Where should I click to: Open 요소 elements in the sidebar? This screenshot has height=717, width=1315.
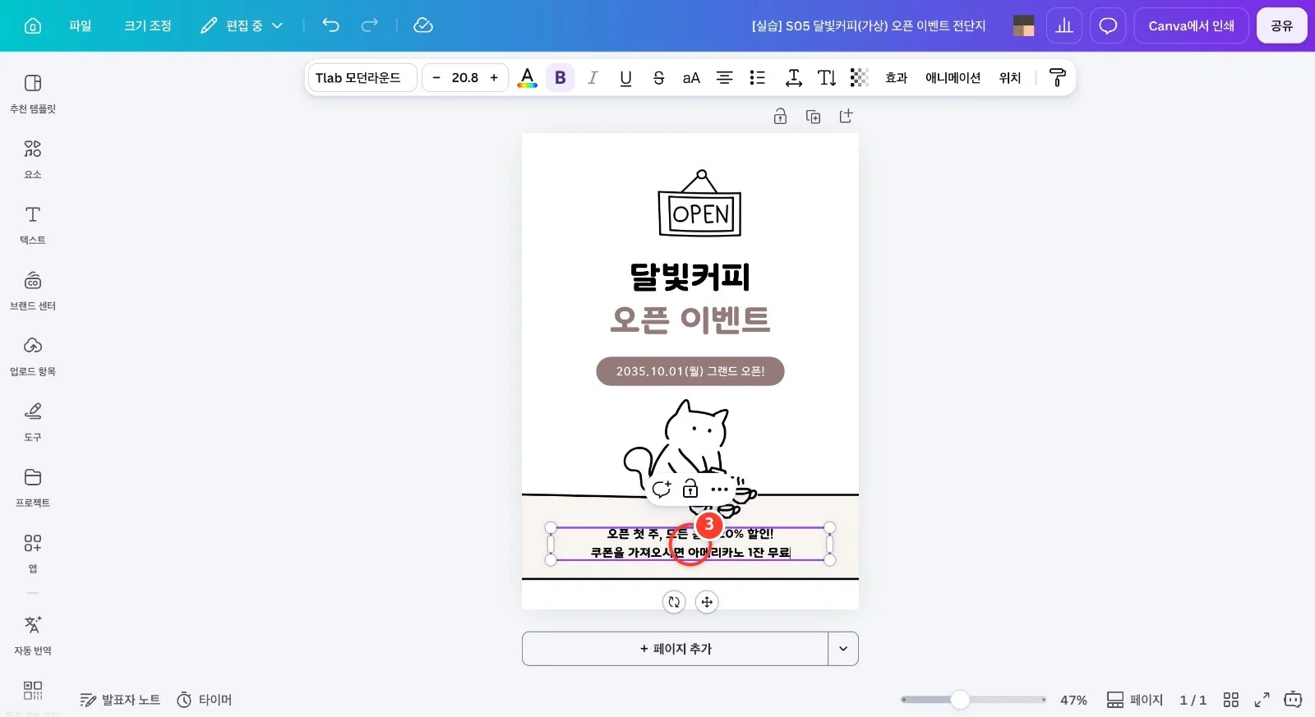33,159
